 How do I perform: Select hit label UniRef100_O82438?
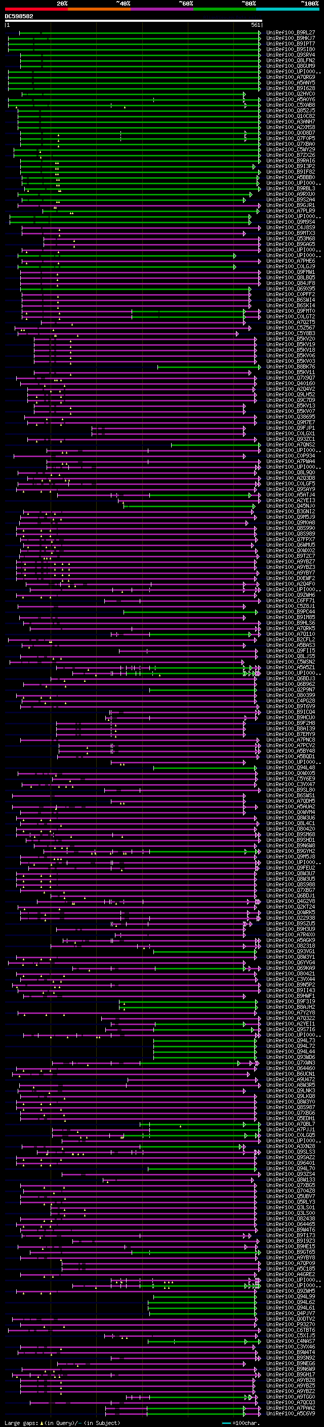pyautogui.click(x=290, y=1218)
